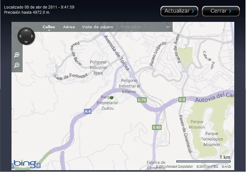248x172 pixels.
Task: Click the Localizado date and time text
Action: tap(39, 7)
